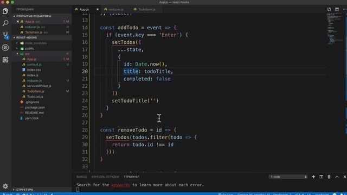
Task: Open index.js in file tree
Action: click(x=42, y=75)
